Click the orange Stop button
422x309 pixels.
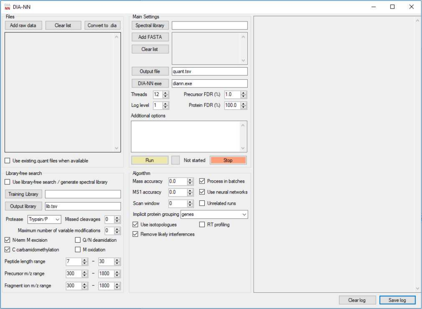[228, 160]
